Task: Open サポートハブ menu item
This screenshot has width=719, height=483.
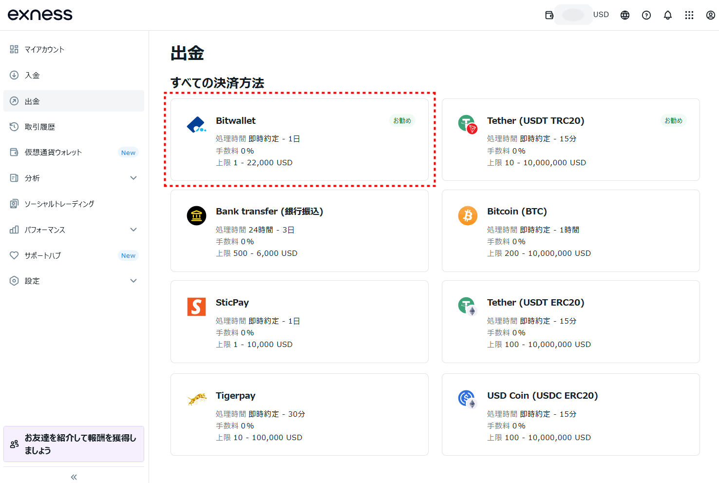Action: (x=74, y=255)
